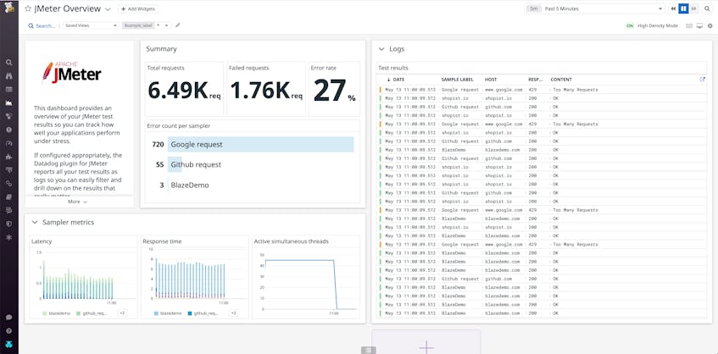
Task: Open the chain-link sidebar icon
Action: [x=9, y=184]
